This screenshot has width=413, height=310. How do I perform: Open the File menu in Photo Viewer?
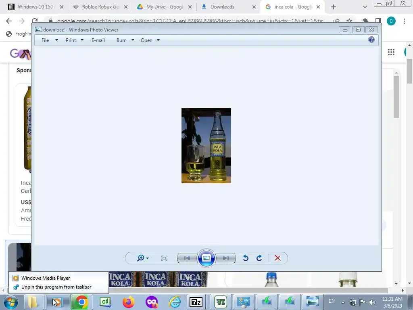click(x=45, y=40)
